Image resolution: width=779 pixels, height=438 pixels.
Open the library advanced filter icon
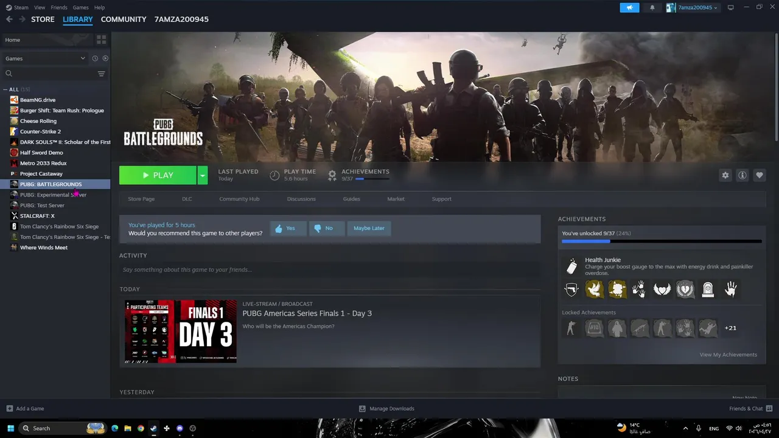tap(102, 74)
